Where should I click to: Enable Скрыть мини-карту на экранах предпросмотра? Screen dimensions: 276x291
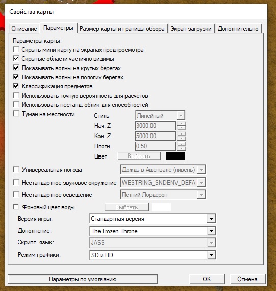pyautogui.click(x=16, y=50)
